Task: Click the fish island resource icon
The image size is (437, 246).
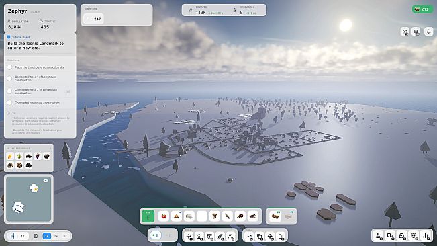Action: [28, 156]
